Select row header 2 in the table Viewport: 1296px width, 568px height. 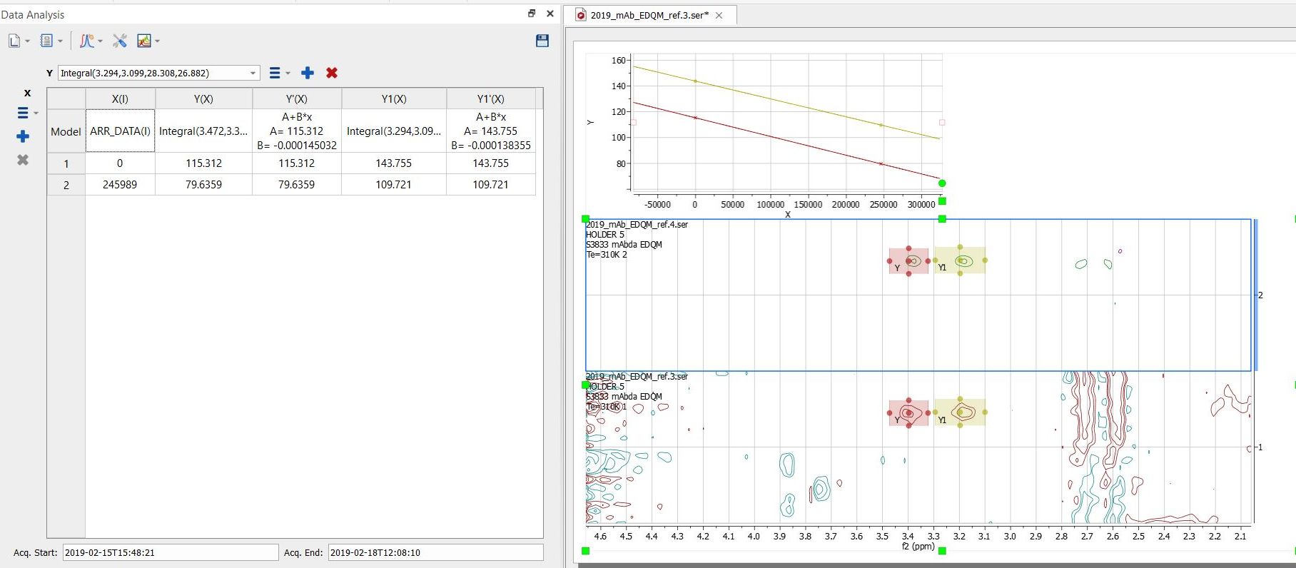tap(66, 185)
